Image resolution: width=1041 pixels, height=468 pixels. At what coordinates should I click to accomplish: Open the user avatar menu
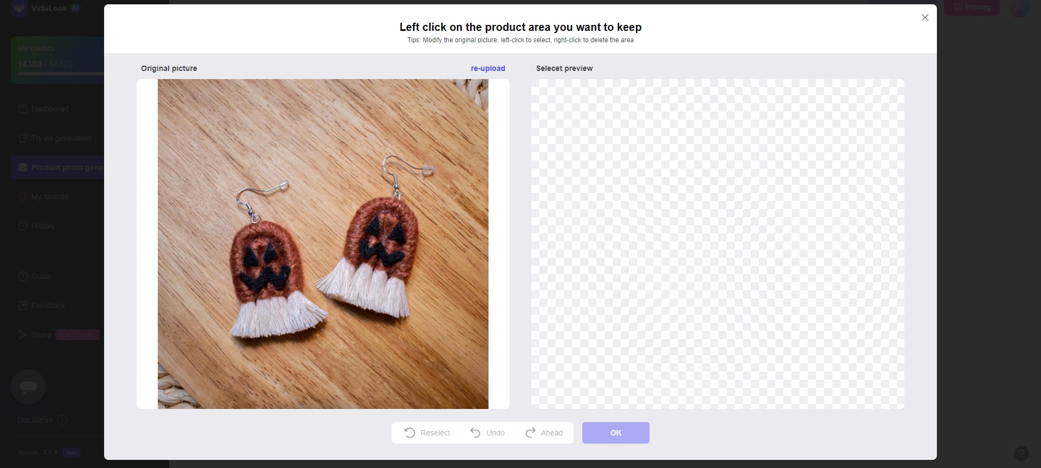coord(1019,8)
